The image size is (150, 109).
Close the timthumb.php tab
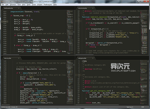(x=19, y=8)
